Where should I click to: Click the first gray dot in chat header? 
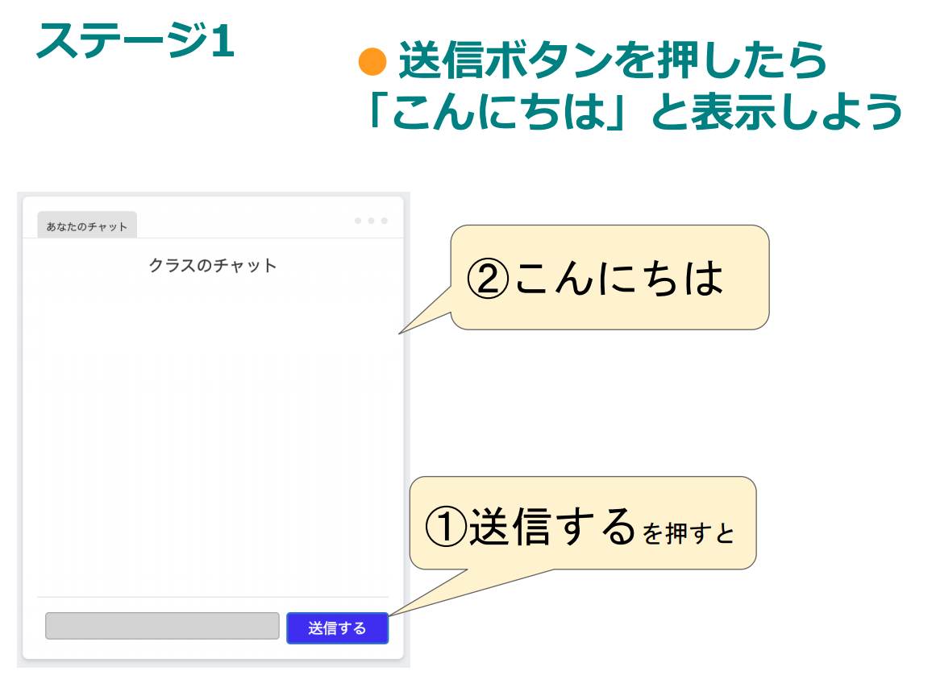coord(358,221)
